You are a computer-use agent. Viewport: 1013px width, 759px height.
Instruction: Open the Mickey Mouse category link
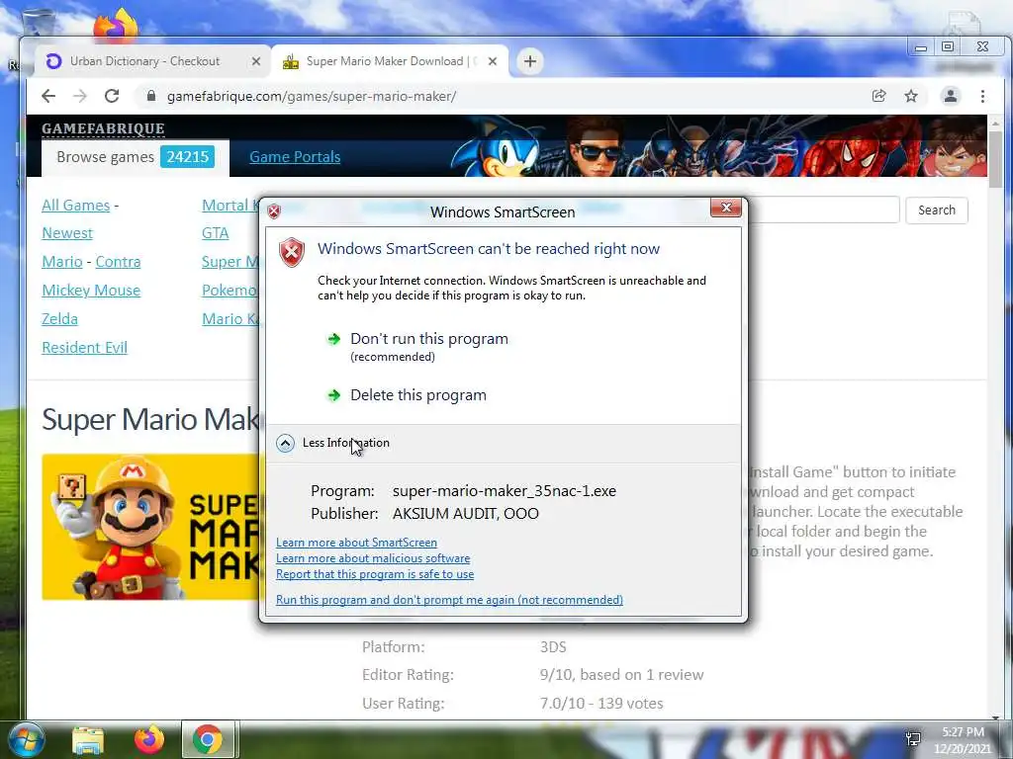(91, 291)
